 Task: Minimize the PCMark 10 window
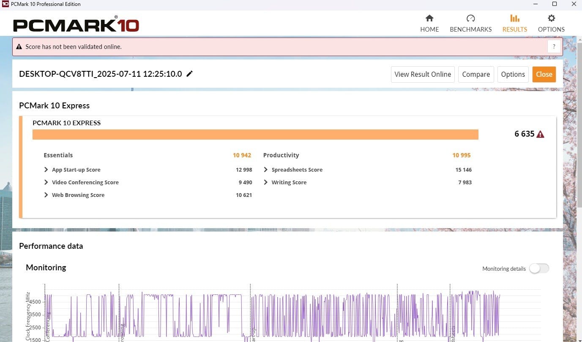[x=535, y=4]
